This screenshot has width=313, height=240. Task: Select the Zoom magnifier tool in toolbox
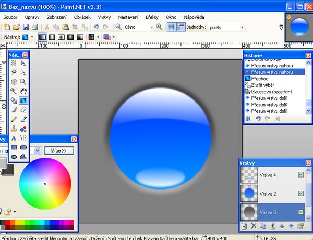coord(23,82)
